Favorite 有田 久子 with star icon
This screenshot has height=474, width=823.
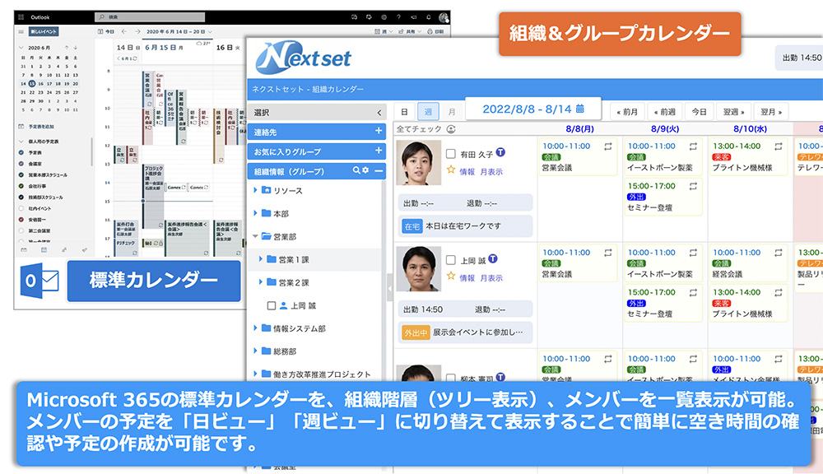tap(451, 170)
